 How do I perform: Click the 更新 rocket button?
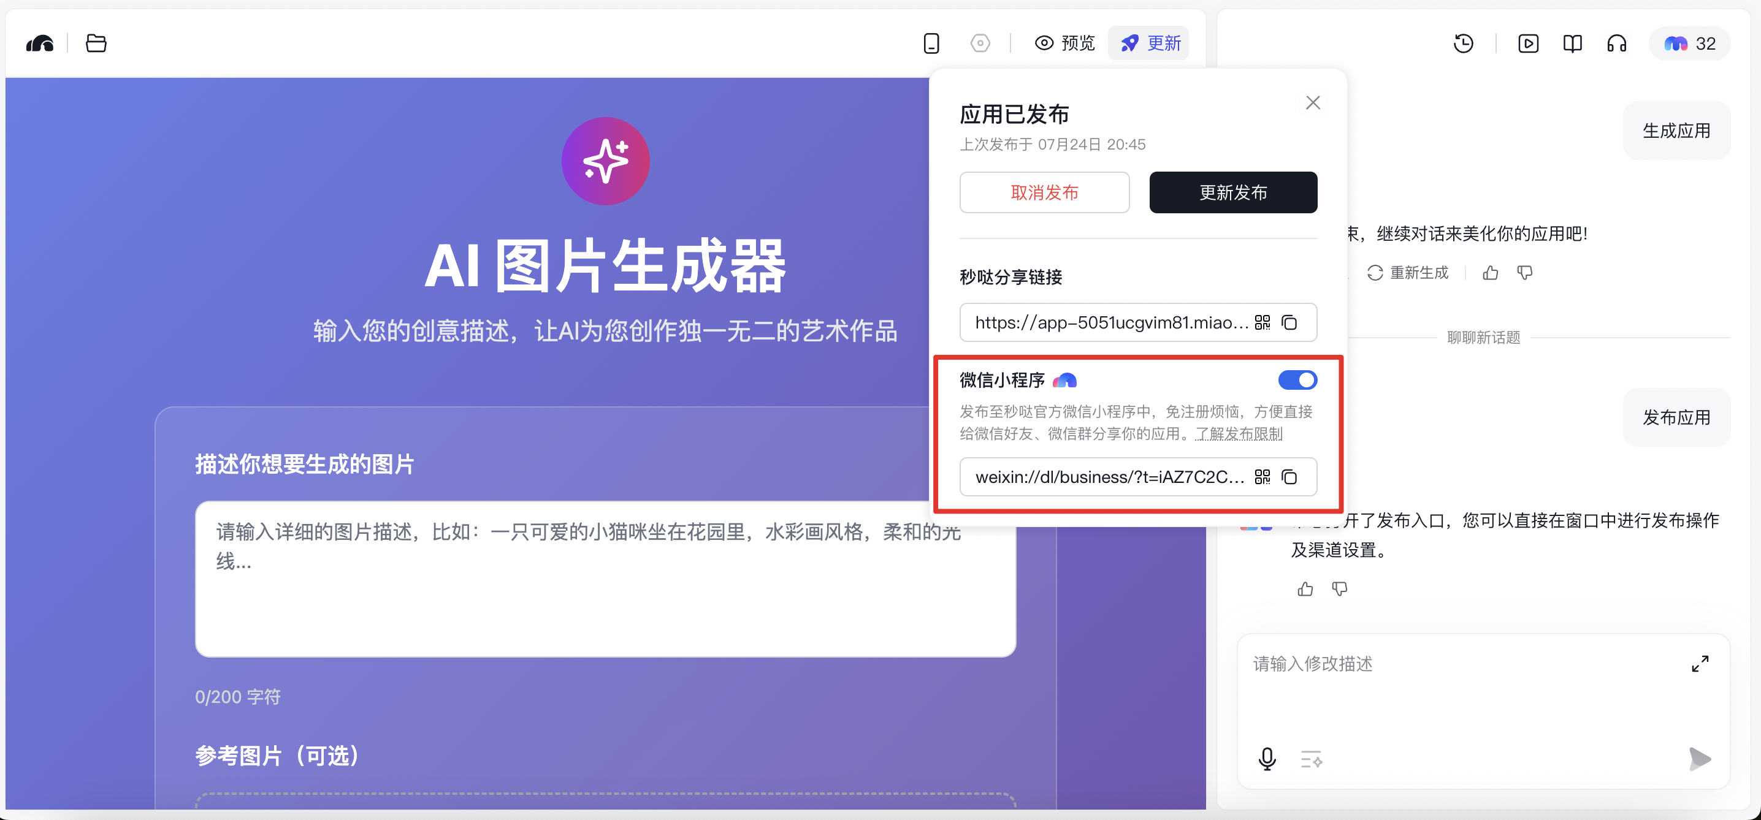[1149, 44]
